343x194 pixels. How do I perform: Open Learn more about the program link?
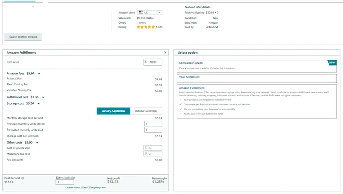[86, 187]
